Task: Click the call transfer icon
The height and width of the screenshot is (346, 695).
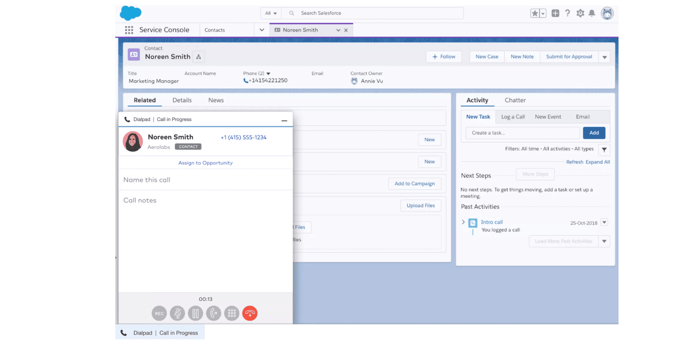Action: click(x=213, y=313)
